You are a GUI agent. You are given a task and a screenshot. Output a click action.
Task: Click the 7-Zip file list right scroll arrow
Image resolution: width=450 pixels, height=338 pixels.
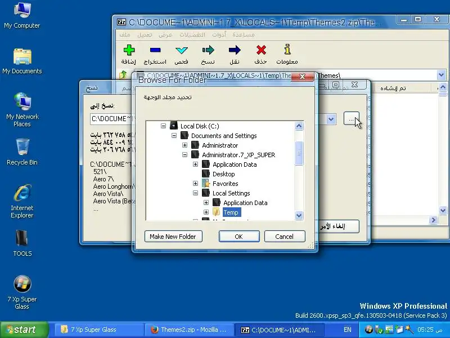click(433, 220)
